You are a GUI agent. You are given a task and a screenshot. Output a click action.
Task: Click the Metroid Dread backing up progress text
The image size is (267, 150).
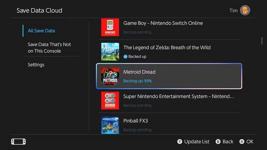138,81
